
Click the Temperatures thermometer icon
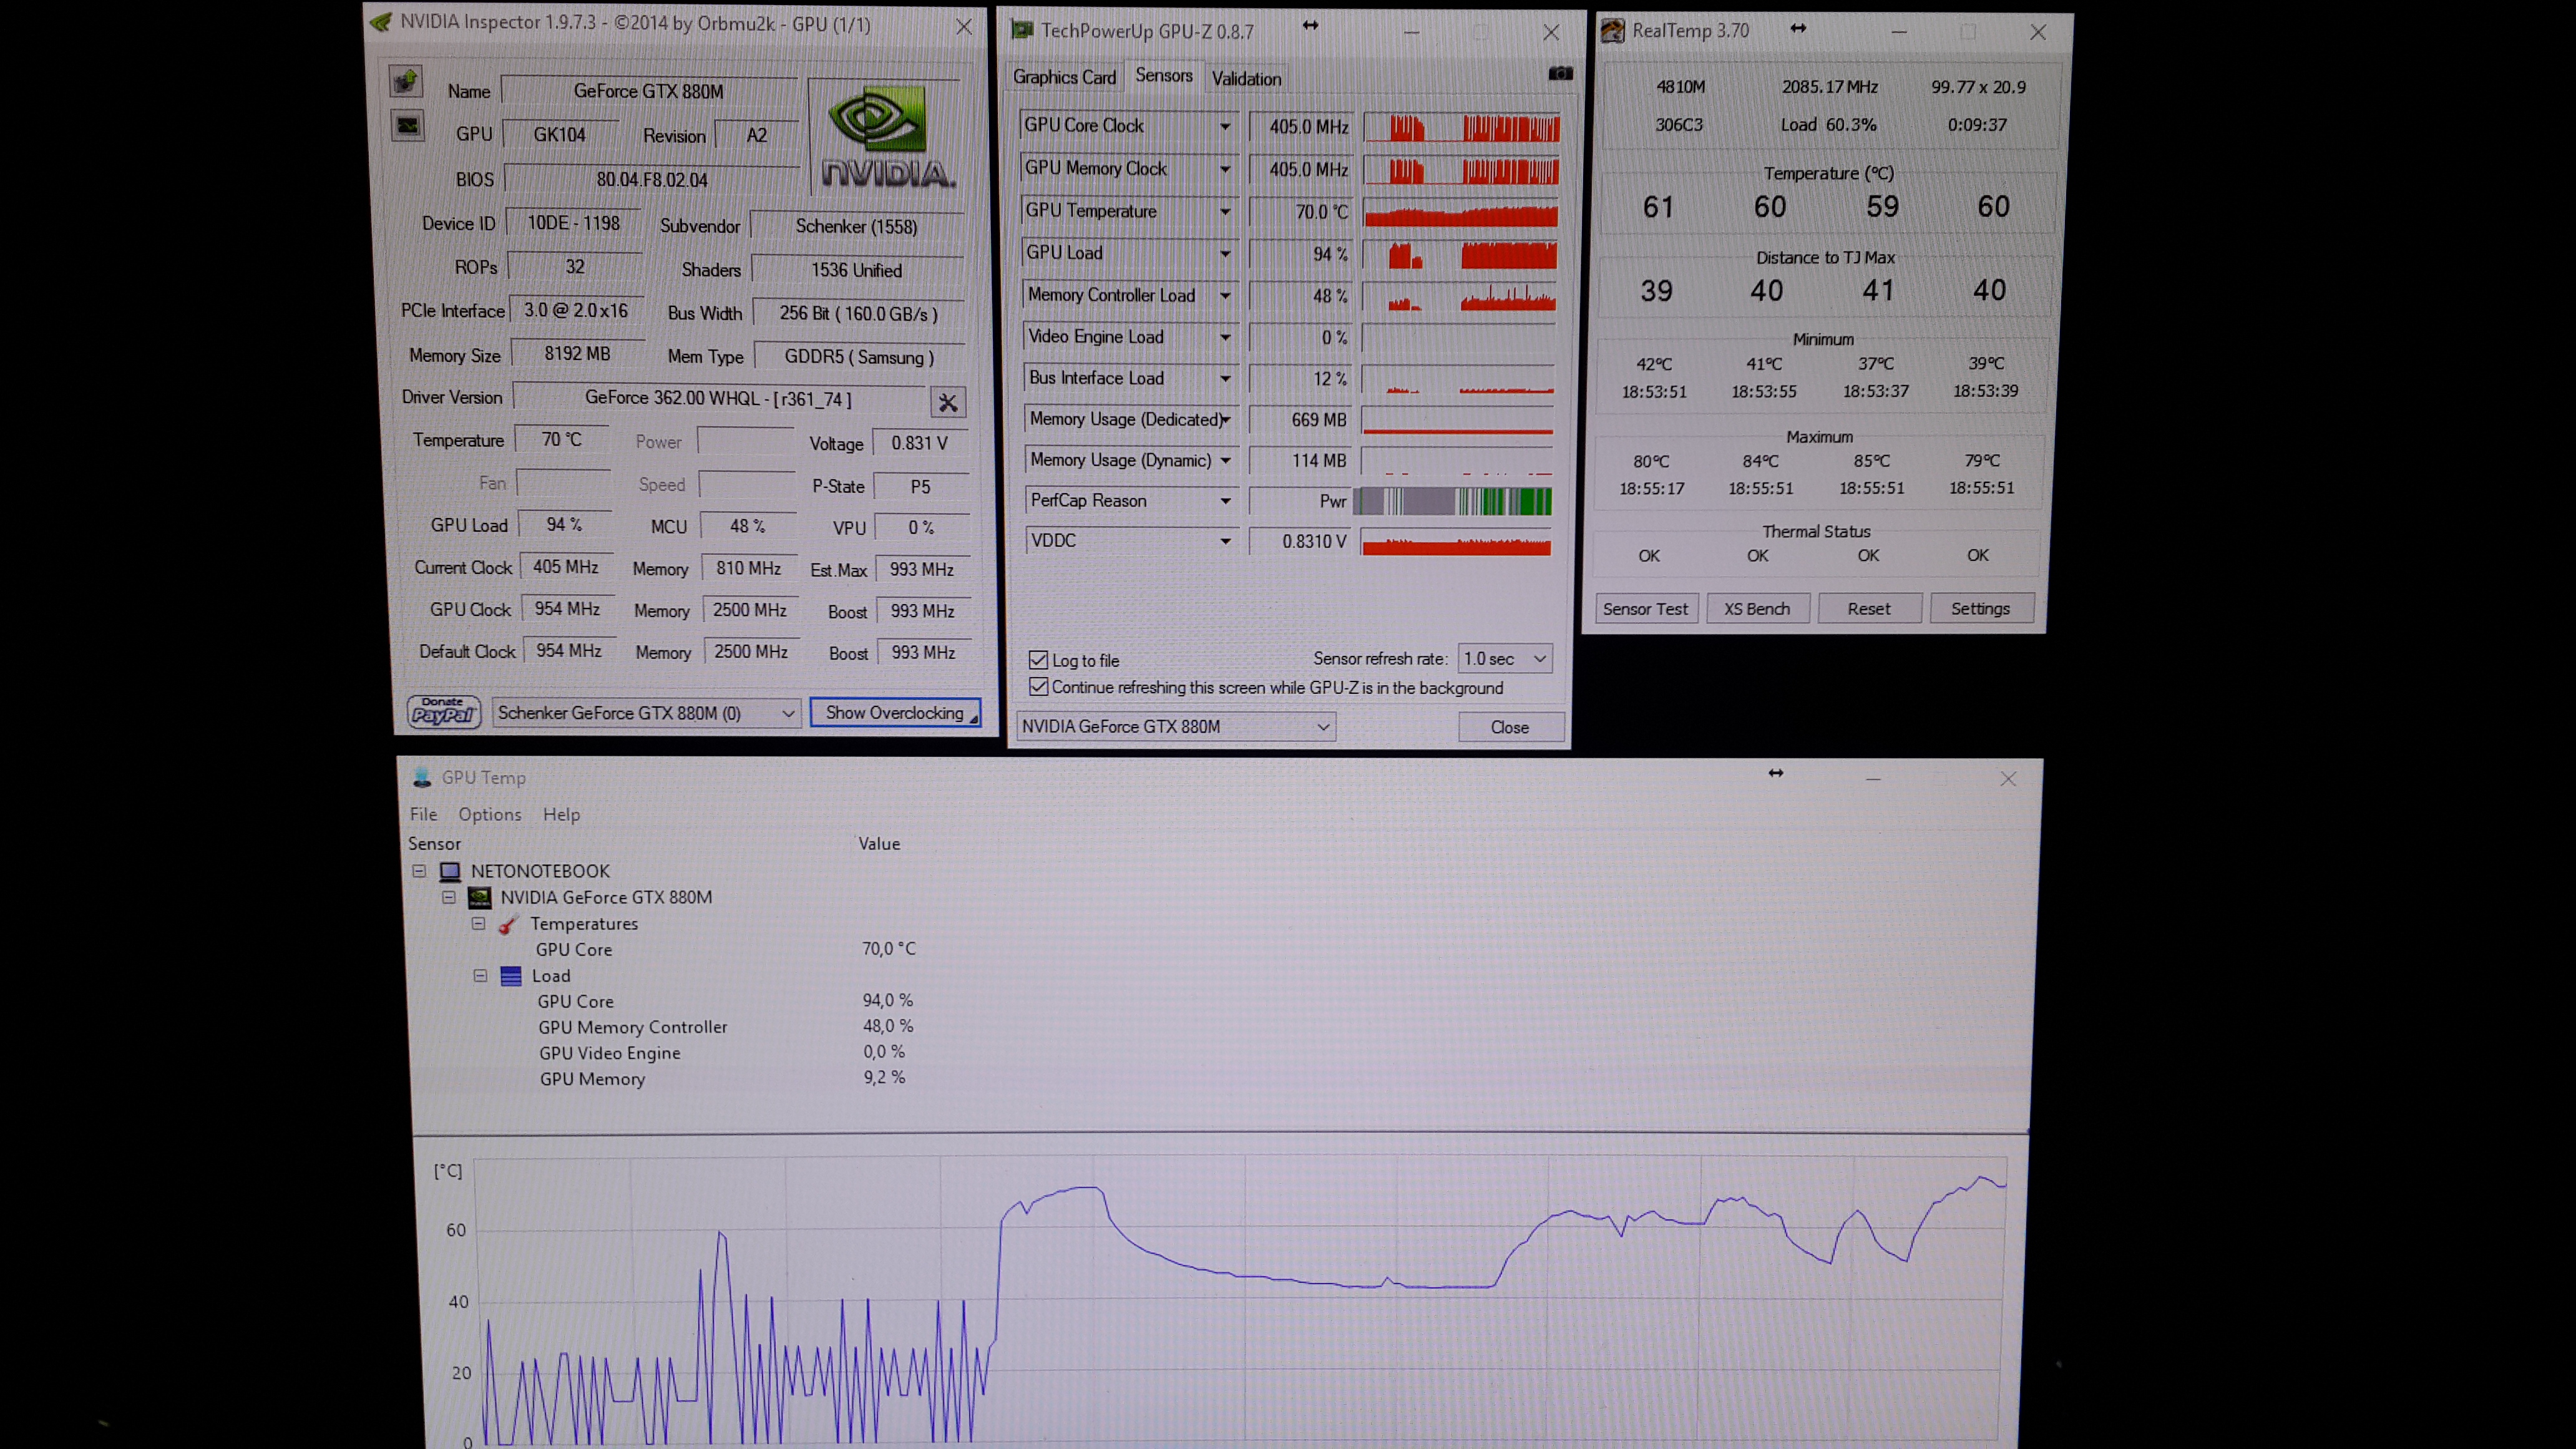click(508, 924)
